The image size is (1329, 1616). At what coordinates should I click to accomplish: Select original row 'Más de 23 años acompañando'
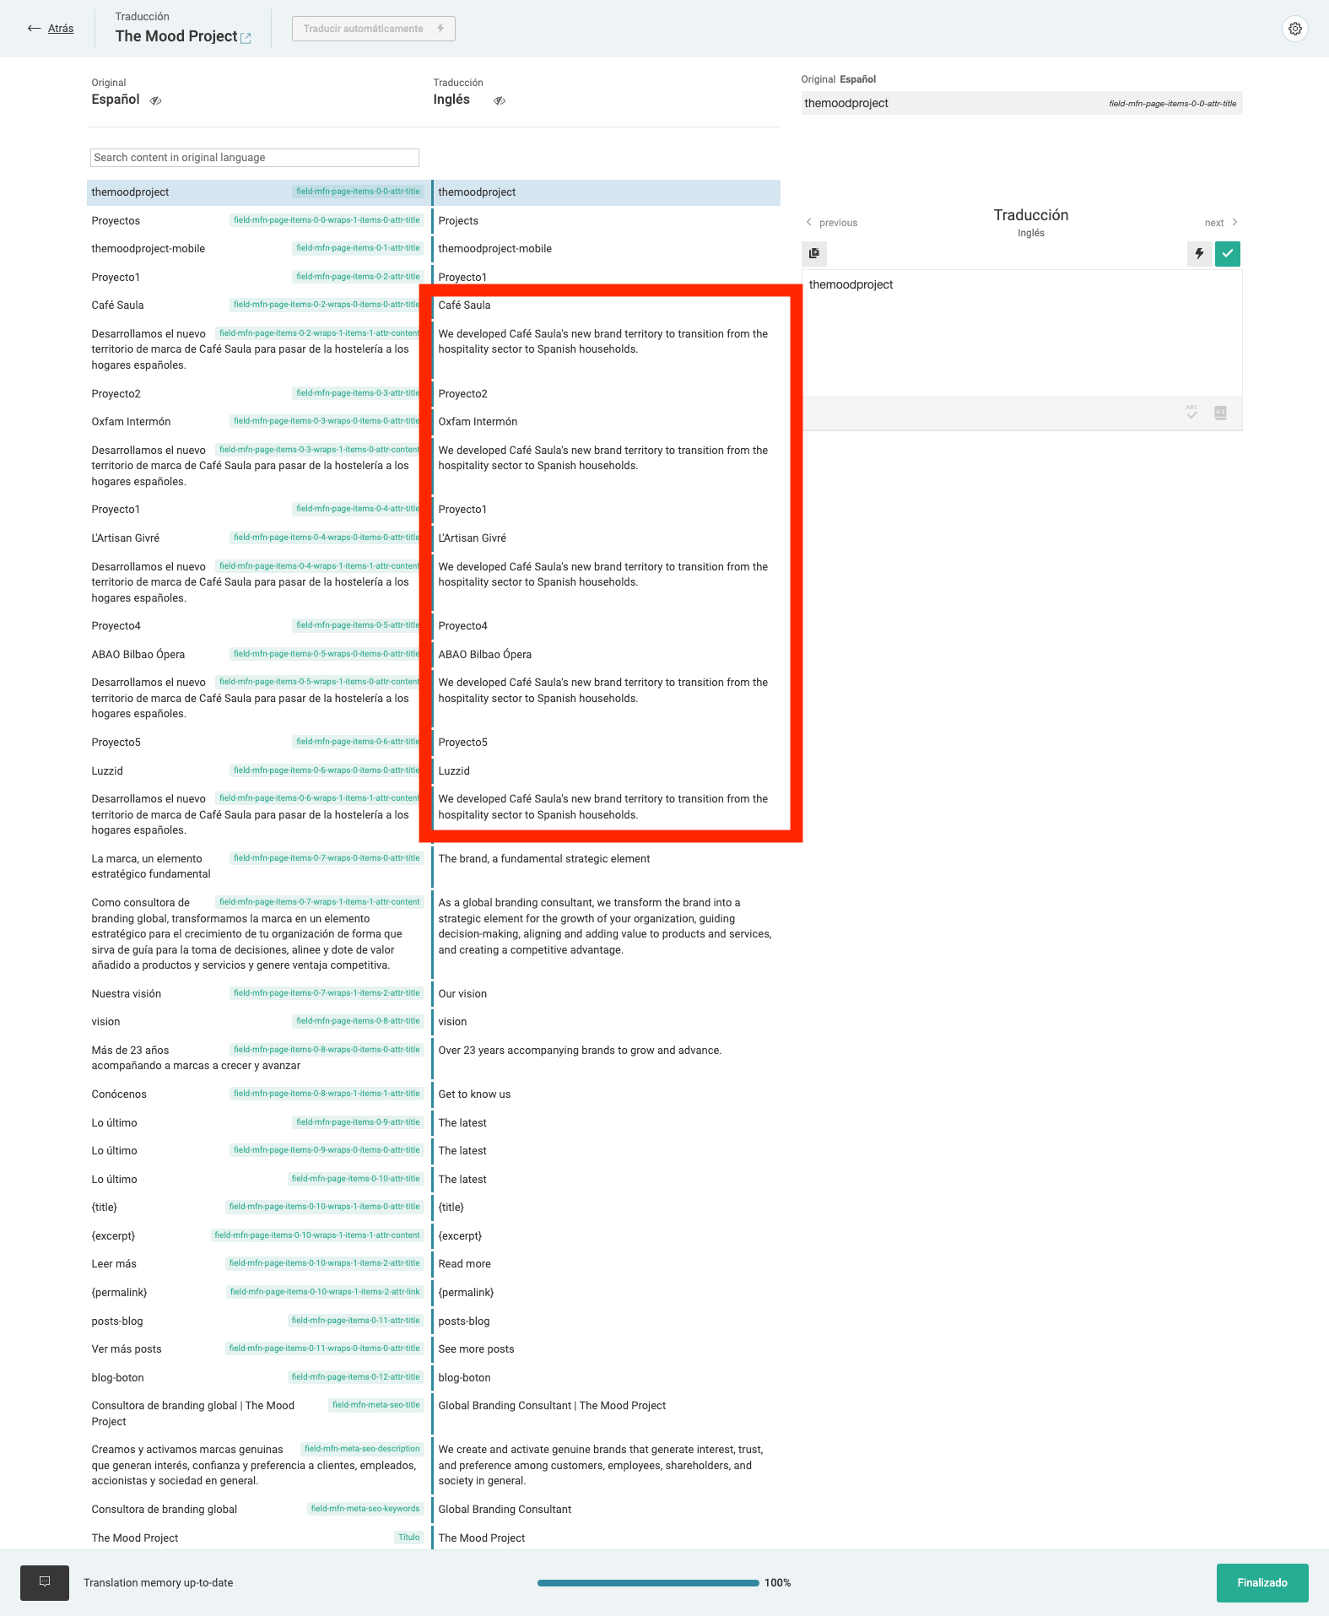(258, 1058)
